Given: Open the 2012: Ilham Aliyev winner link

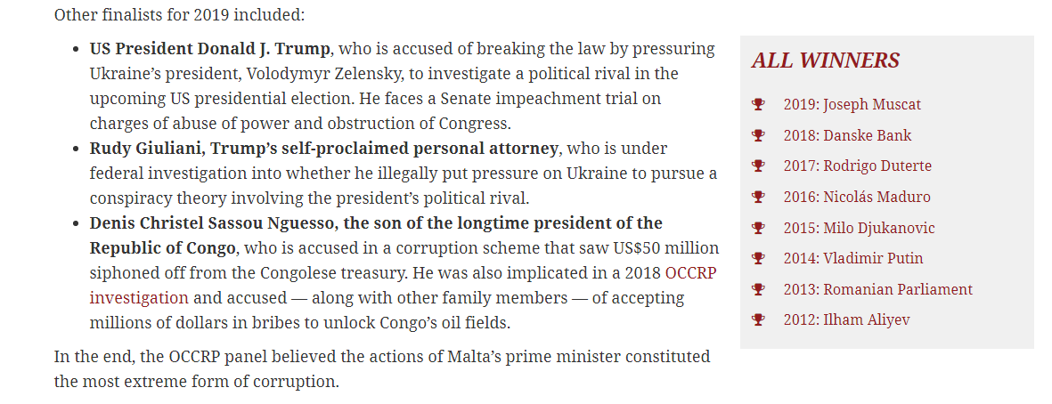Looking at the screenshot, I should point(847,320).
